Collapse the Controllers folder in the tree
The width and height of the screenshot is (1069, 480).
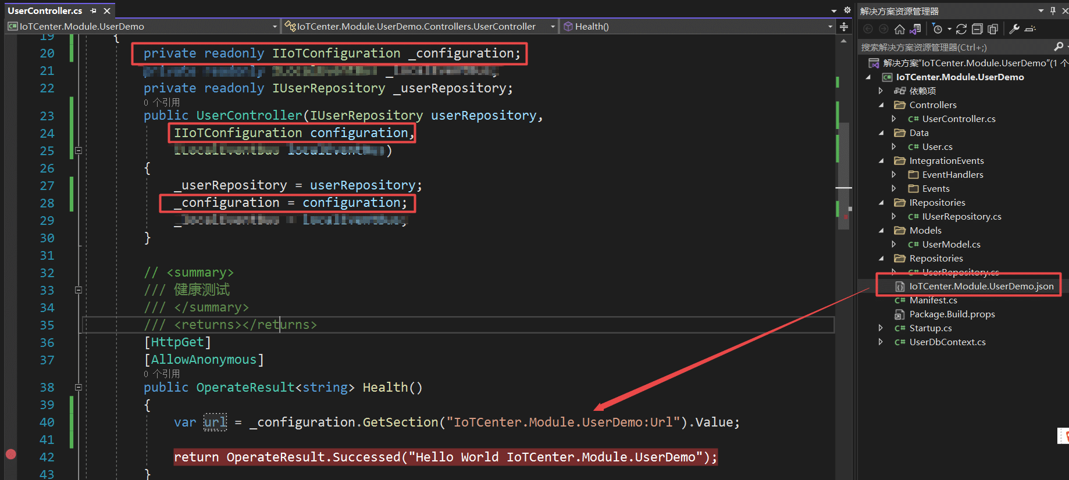pyautogui.click(x=881, y=105)
